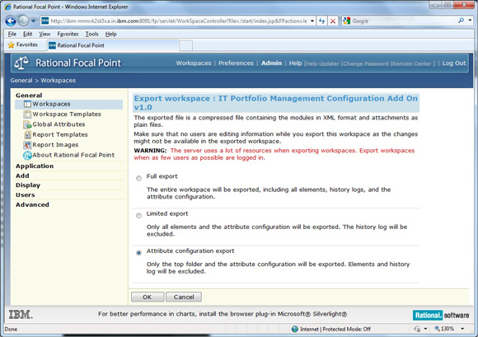Click the IBM logo in footer
Screen dimensions: 478x337
point(21,315)
